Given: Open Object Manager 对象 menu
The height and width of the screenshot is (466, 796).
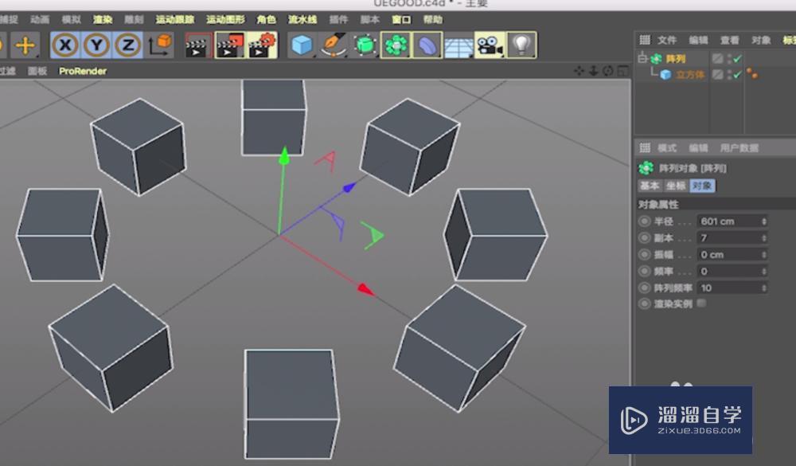Looking at the screenshot, I should click(762, 40).
